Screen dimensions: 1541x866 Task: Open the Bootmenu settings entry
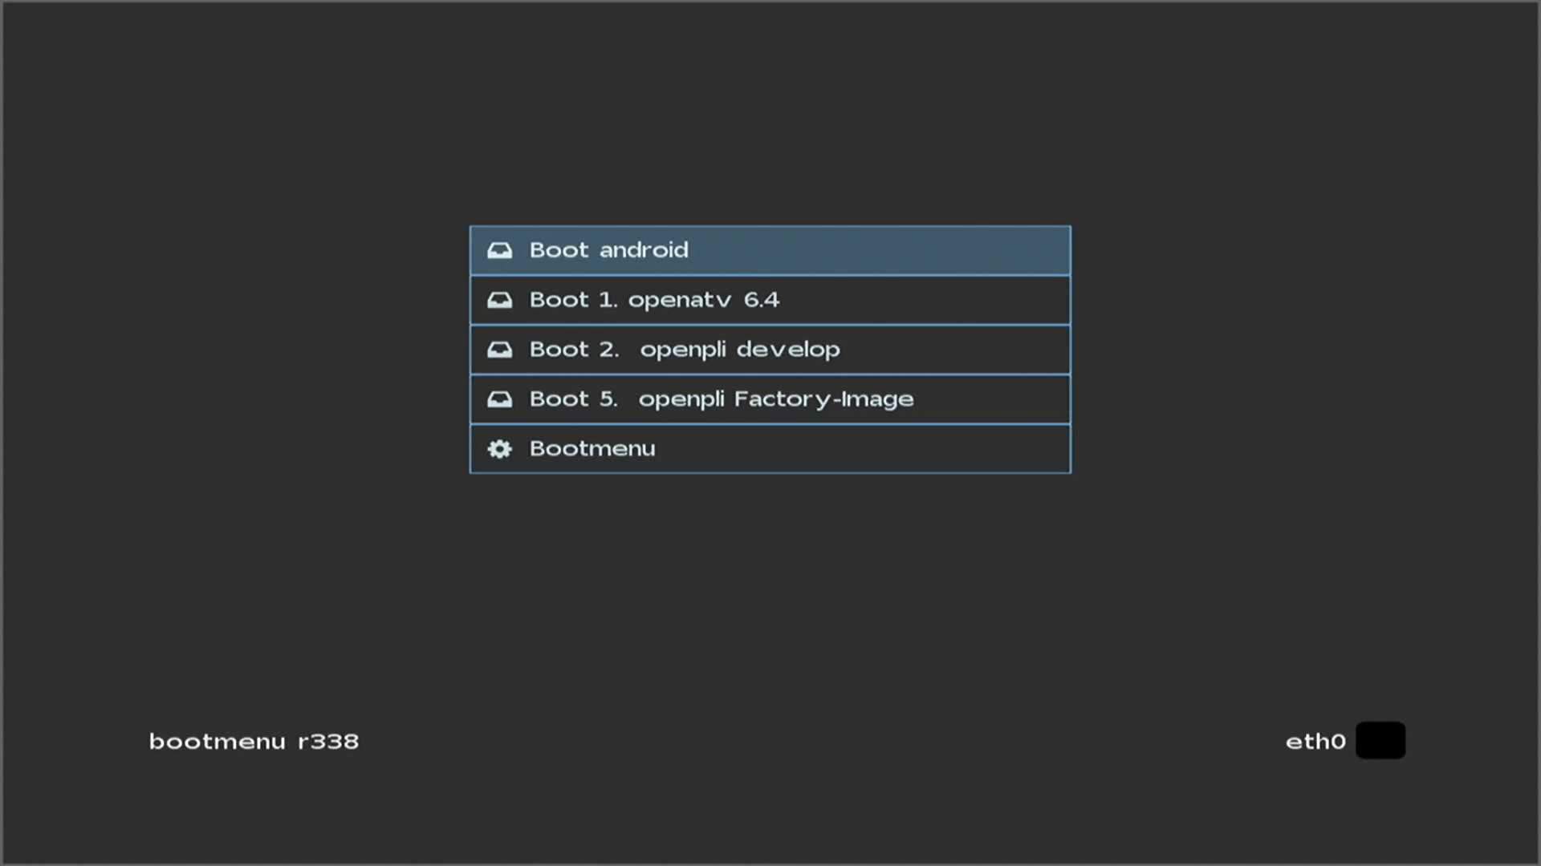770,449
